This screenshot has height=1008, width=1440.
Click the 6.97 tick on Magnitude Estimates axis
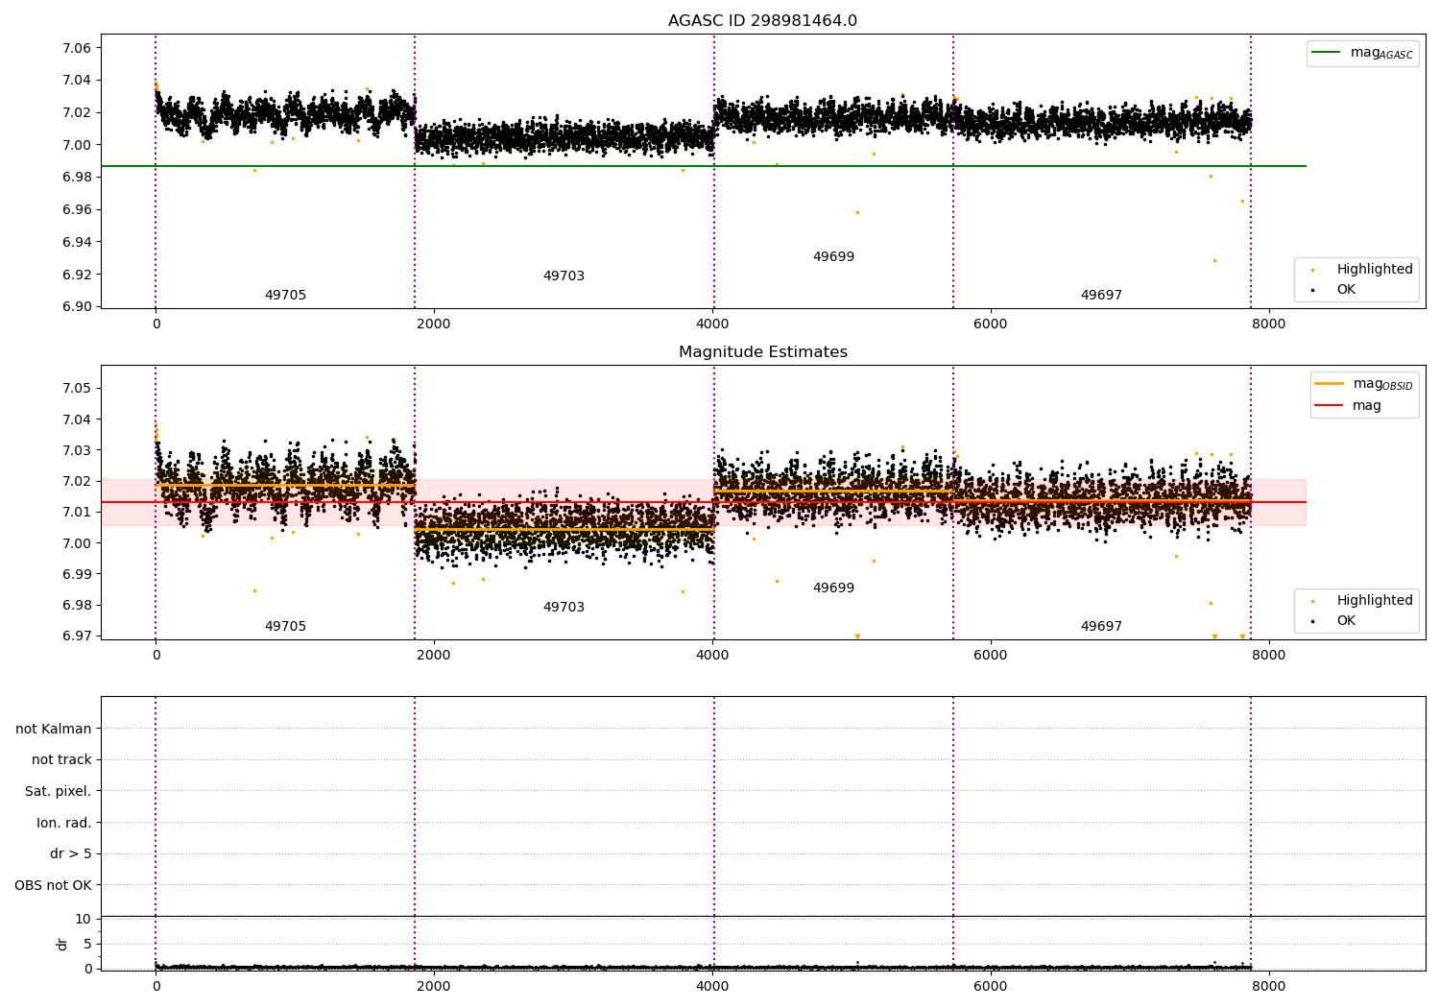pyautogui.click(x=77, y=636)
